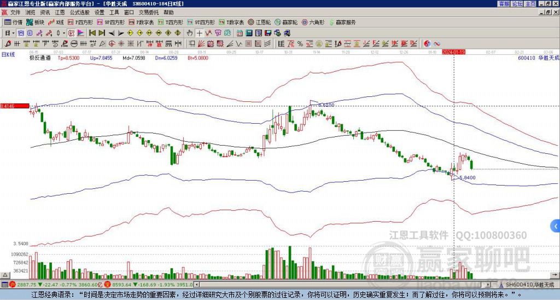Click the black right arrow icon

(121, 33)
